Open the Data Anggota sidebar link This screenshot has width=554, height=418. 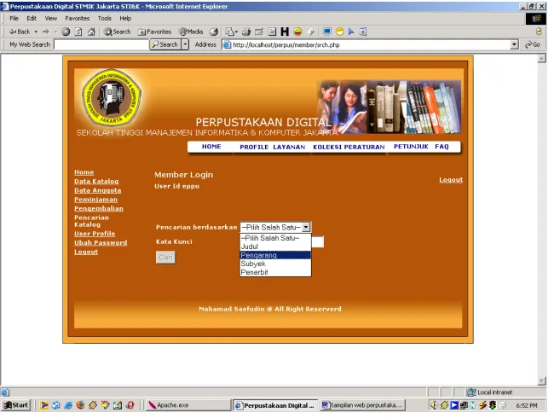click(98, 190)
